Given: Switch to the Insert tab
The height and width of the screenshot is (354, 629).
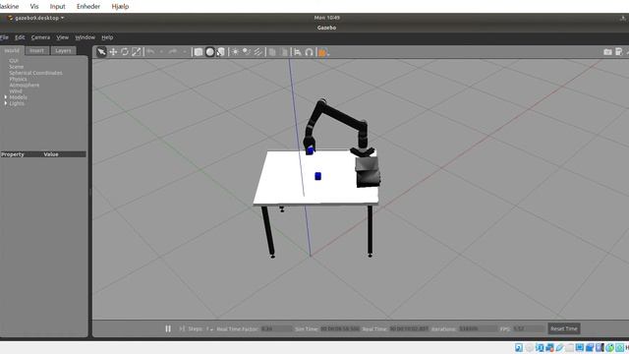Looking at the screenshot, I should (37, 50).
